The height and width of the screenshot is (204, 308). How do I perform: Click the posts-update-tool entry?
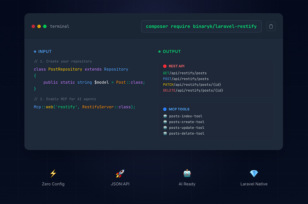pos(187,128)
